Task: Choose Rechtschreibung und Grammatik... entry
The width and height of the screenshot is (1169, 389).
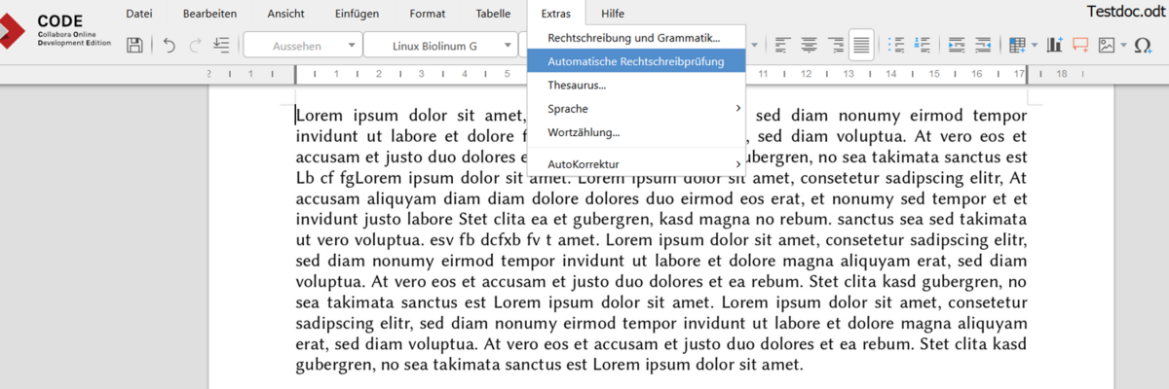Action: click(x=636, y=38)
